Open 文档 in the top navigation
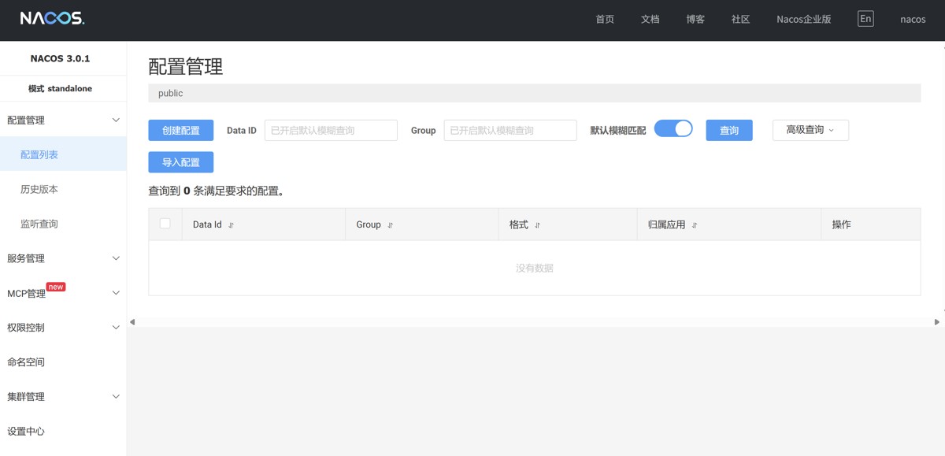Viewport: 945px width, 456px height. pos(650,19)
